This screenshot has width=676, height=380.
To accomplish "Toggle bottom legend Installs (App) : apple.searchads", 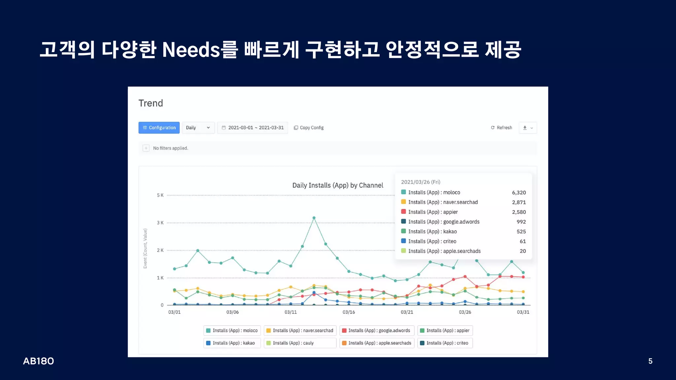I will coord(377,343).
